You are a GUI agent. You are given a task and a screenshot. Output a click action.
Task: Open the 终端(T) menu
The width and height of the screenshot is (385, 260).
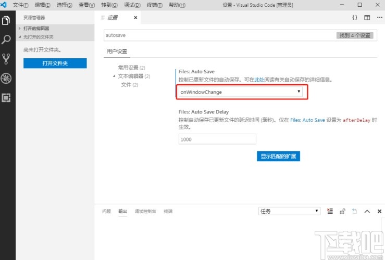[154, 5]
